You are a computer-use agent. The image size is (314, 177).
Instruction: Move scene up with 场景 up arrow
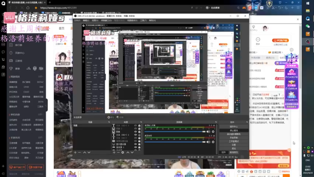(84, 153)
